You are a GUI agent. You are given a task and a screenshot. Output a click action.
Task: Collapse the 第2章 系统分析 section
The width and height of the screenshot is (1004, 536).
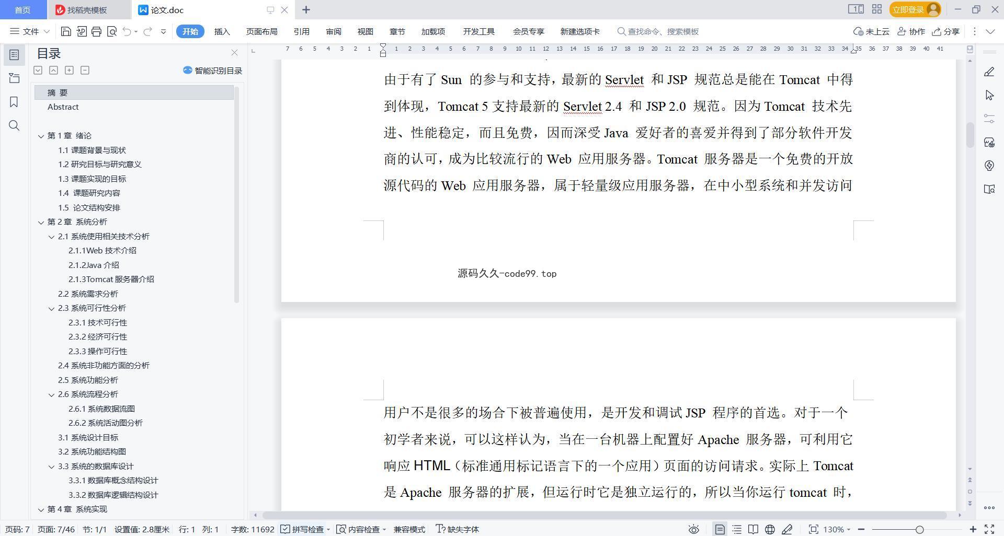41,222
